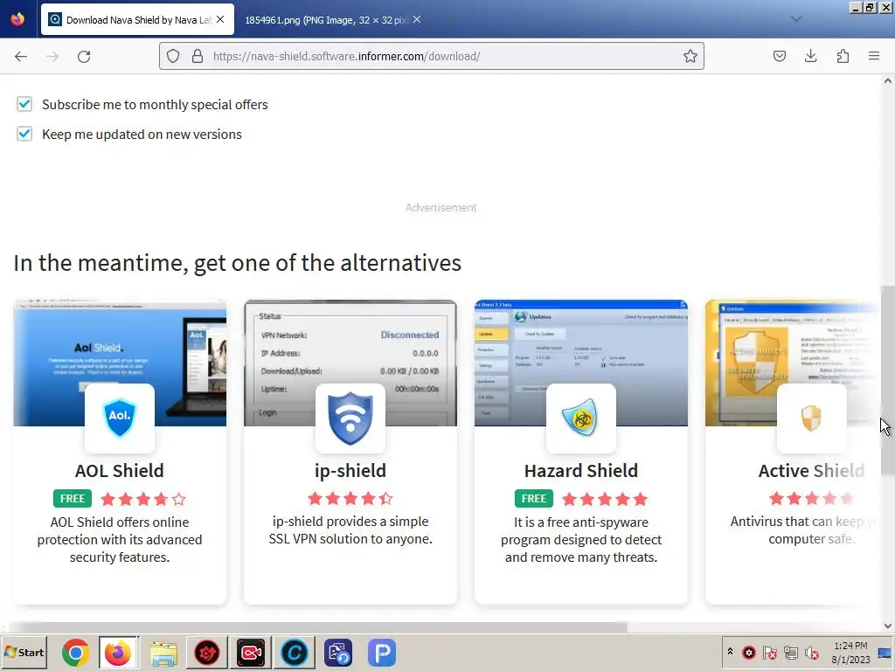Close the 1854961.png tab
Image resolution: width=895 pixels, height=671 pixels.
click(417, 19)
